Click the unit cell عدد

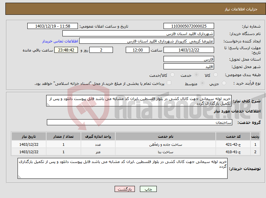tap(98, 144)
